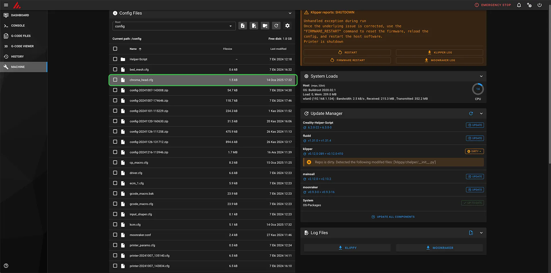Download the Moonraker log from the warning panel
Viewport: 551px width, 273px height.
click(439, 60)
